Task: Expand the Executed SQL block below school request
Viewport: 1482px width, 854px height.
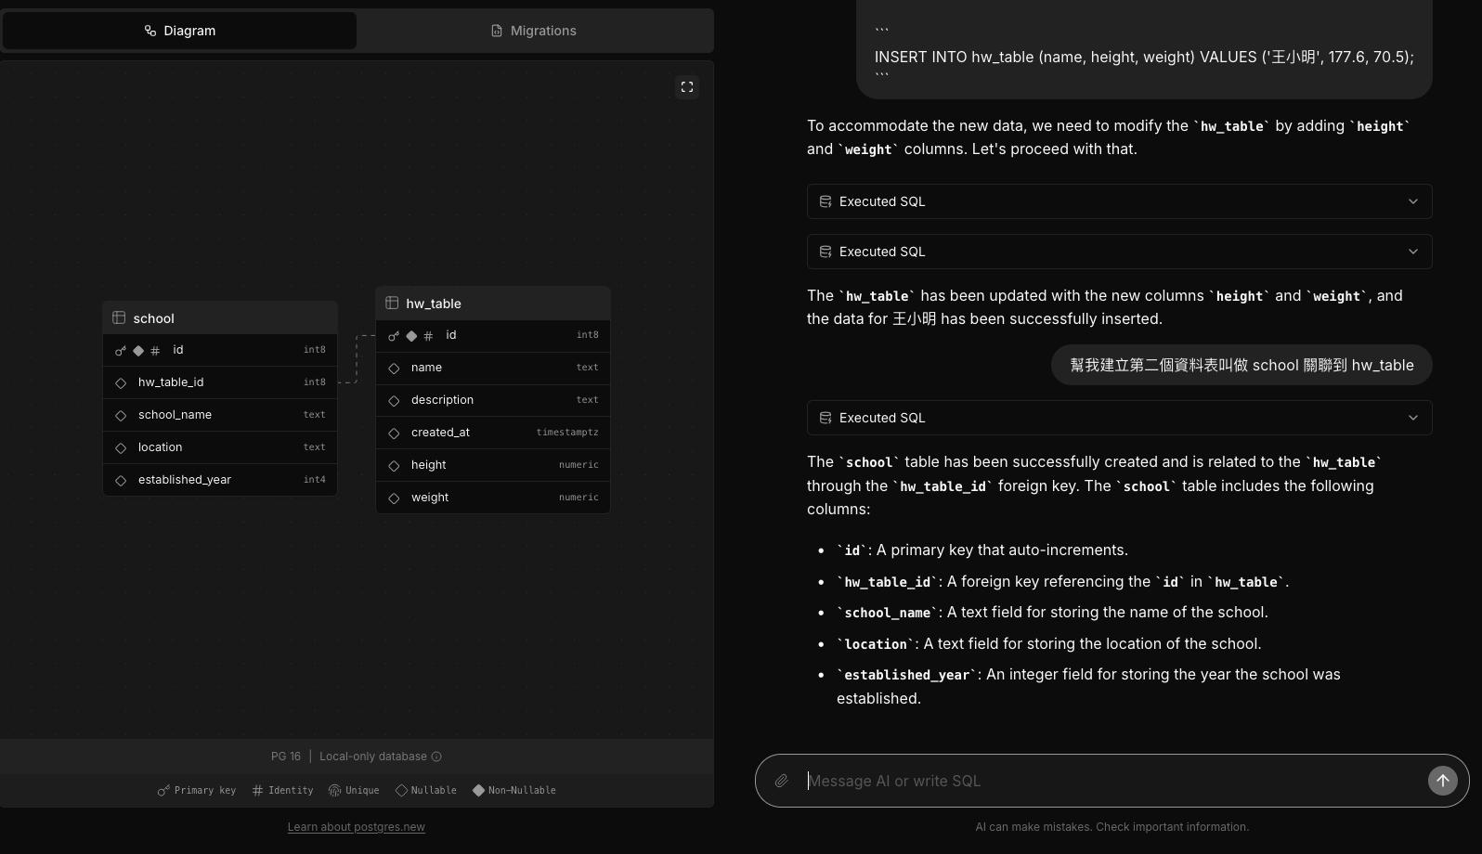Action: click(x=1120, y=418)
